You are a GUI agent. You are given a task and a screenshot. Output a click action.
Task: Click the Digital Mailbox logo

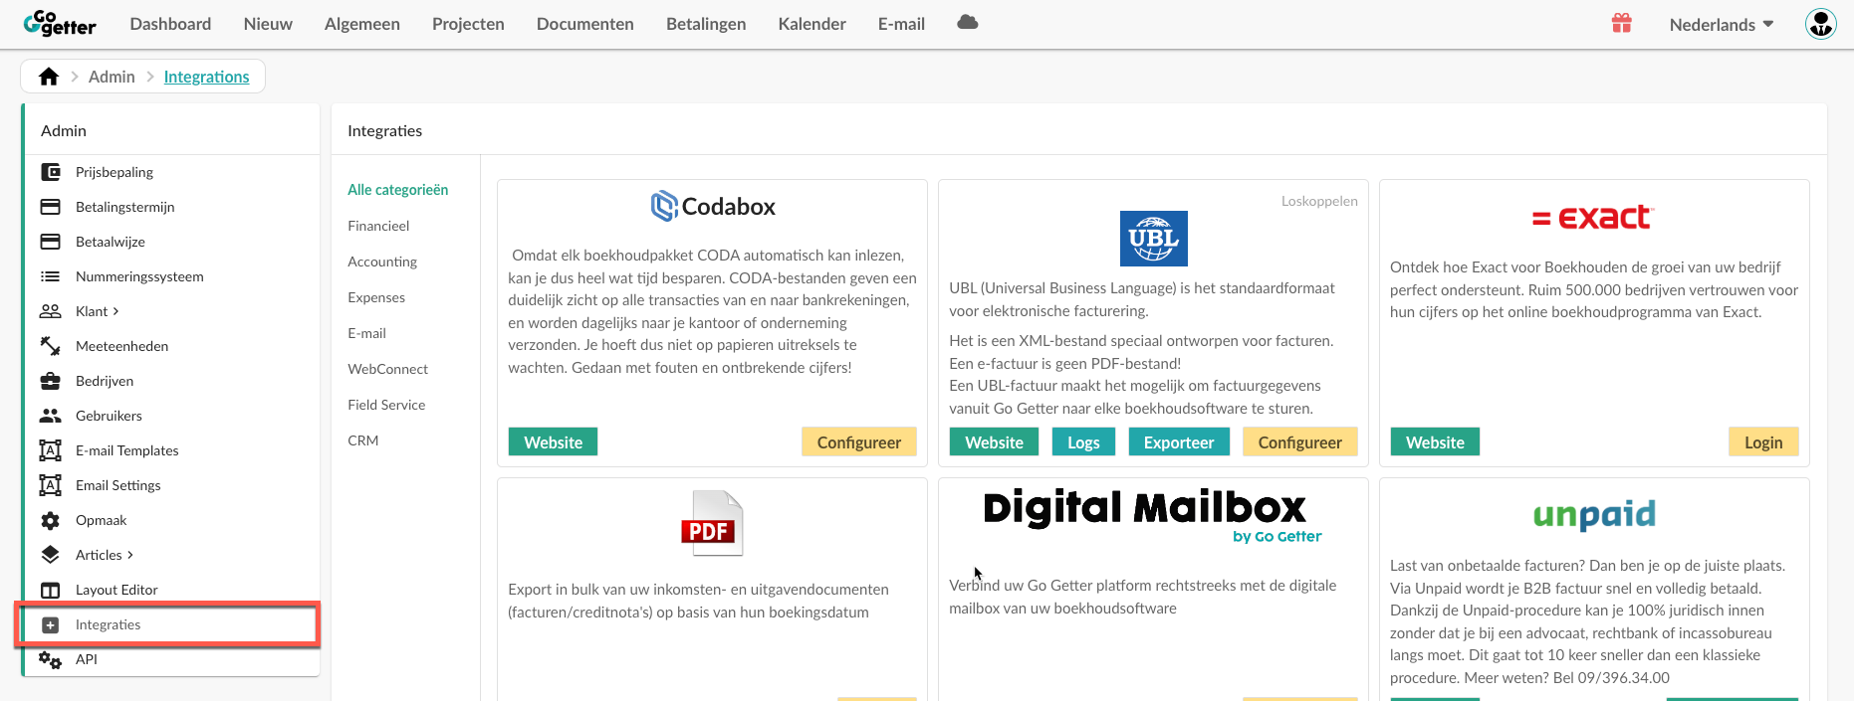(1153, 515)
